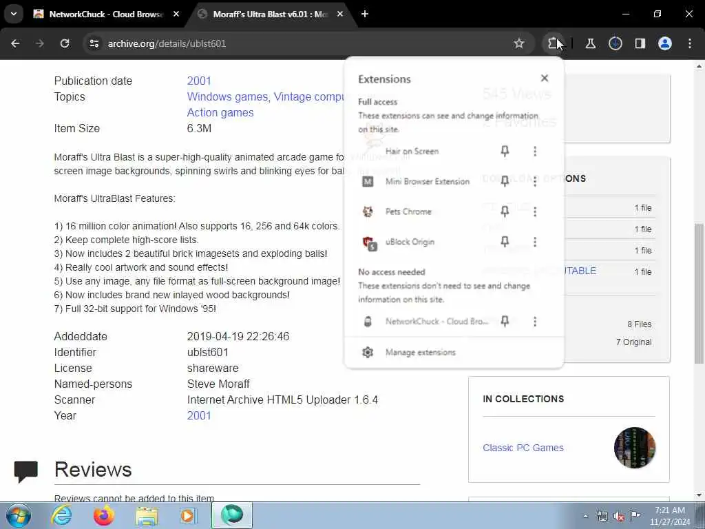
Task: Reload the current page
Action: coord(65,43)
